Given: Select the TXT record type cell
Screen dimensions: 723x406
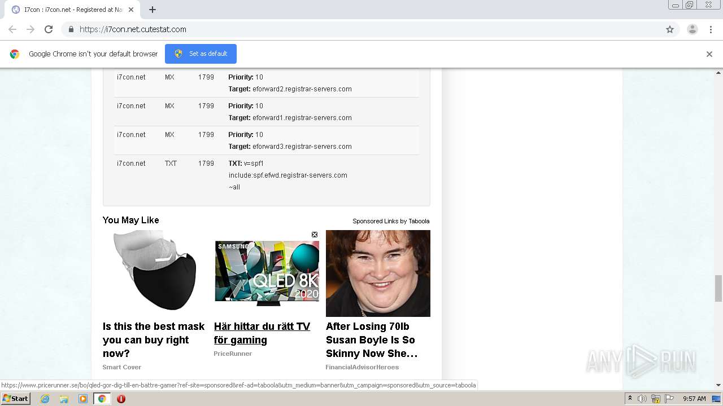Looking at the screenshot, I should (171, 164).
